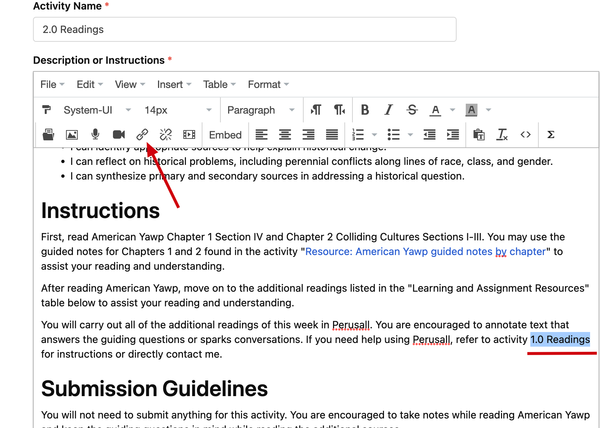
Task: Record video with the camera icon
Action: coord(118,134)
